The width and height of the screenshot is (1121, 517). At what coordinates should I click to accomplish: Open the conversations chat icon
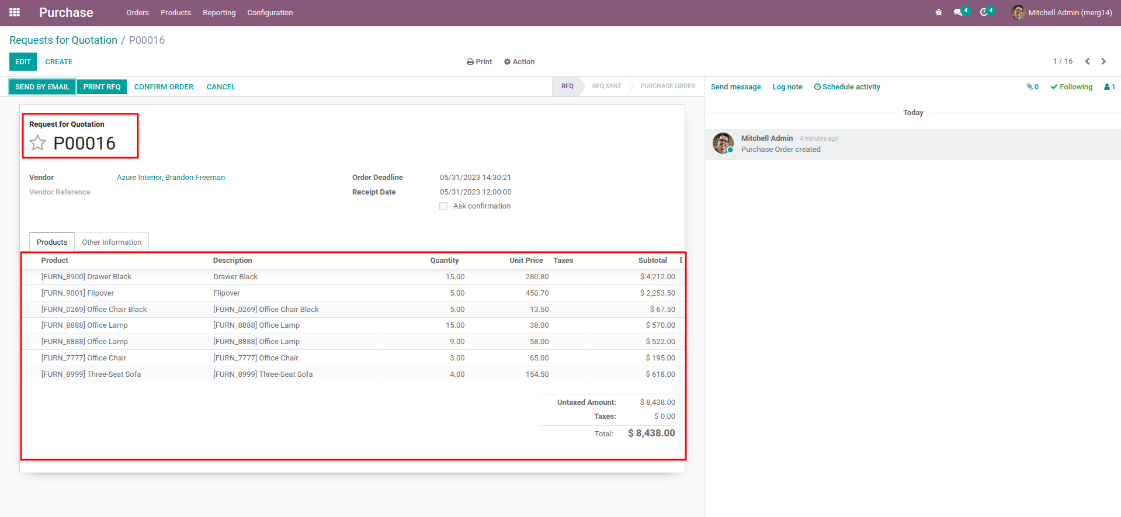[x=959, y=12]
